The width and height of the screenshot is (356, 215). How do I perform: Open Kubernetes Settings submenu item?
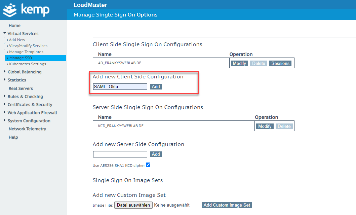pos(28,64)
